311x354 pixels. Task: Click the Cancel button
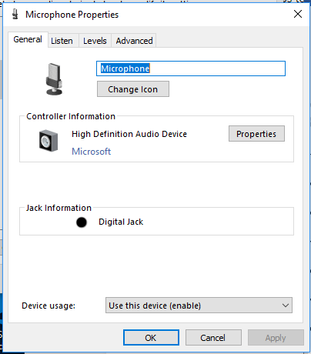[213, 338]
